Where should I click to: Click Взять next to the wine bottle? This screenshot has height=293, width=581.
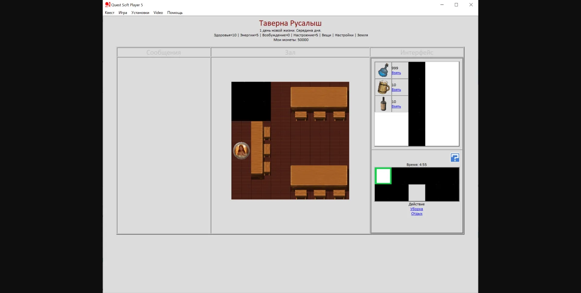point(396,106)
